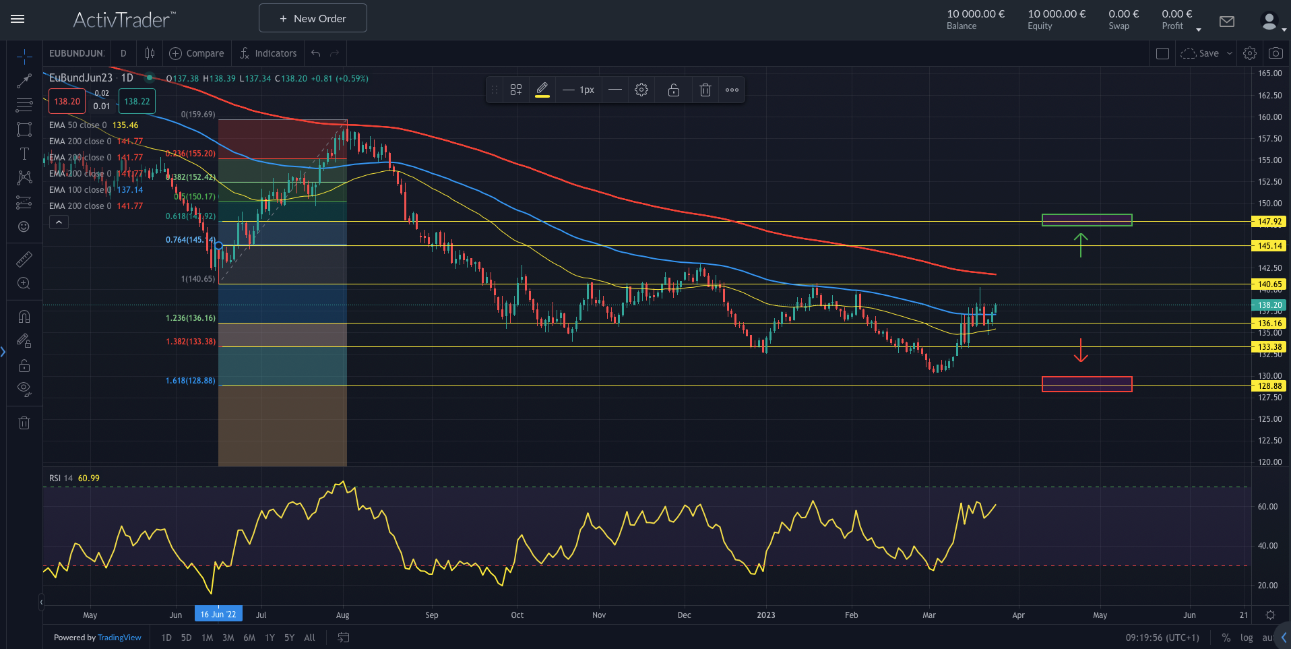Collapse the EMA indicators legend
Screen dimensions: 1291x649
(59, 222)
